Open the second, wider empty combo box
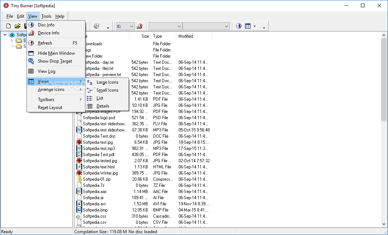The width and height of the screenshot is (388, 235). pos(206,26)
